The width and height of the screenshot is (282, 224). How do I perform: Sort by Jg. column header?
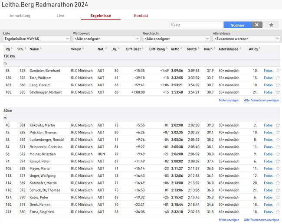[x=116, y=49]
